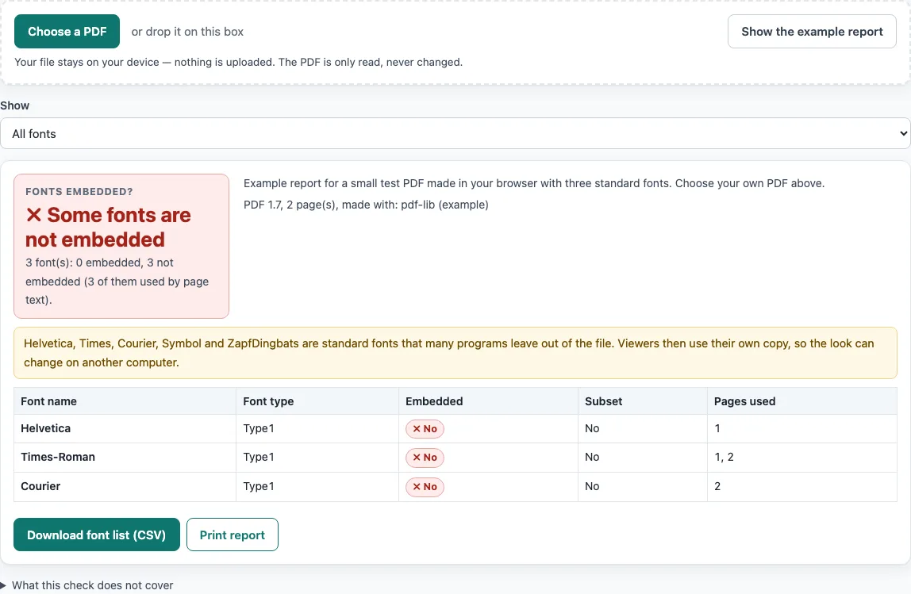The height and width of the screenshot is (594, 911).
Task: Click the Print report button
Action: (x=233, y=535)
